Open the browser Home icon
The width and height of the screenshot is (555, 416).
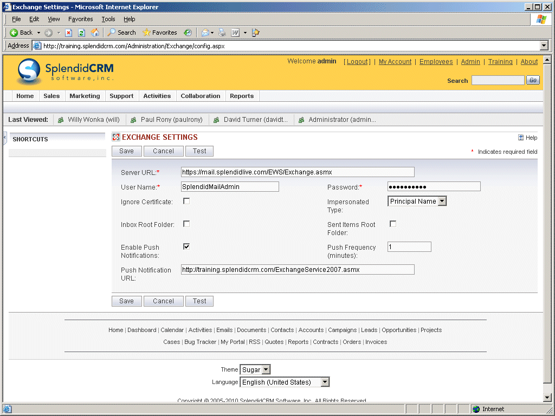click(x=95, y=32)
